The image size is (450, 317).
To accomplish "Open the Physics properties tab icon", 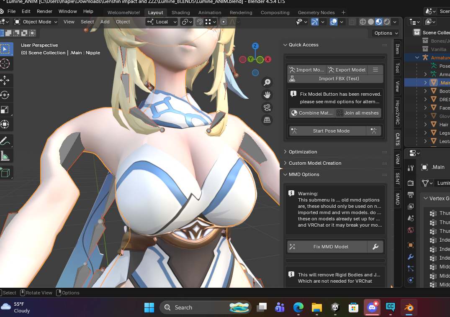I will tap(411, 280).
